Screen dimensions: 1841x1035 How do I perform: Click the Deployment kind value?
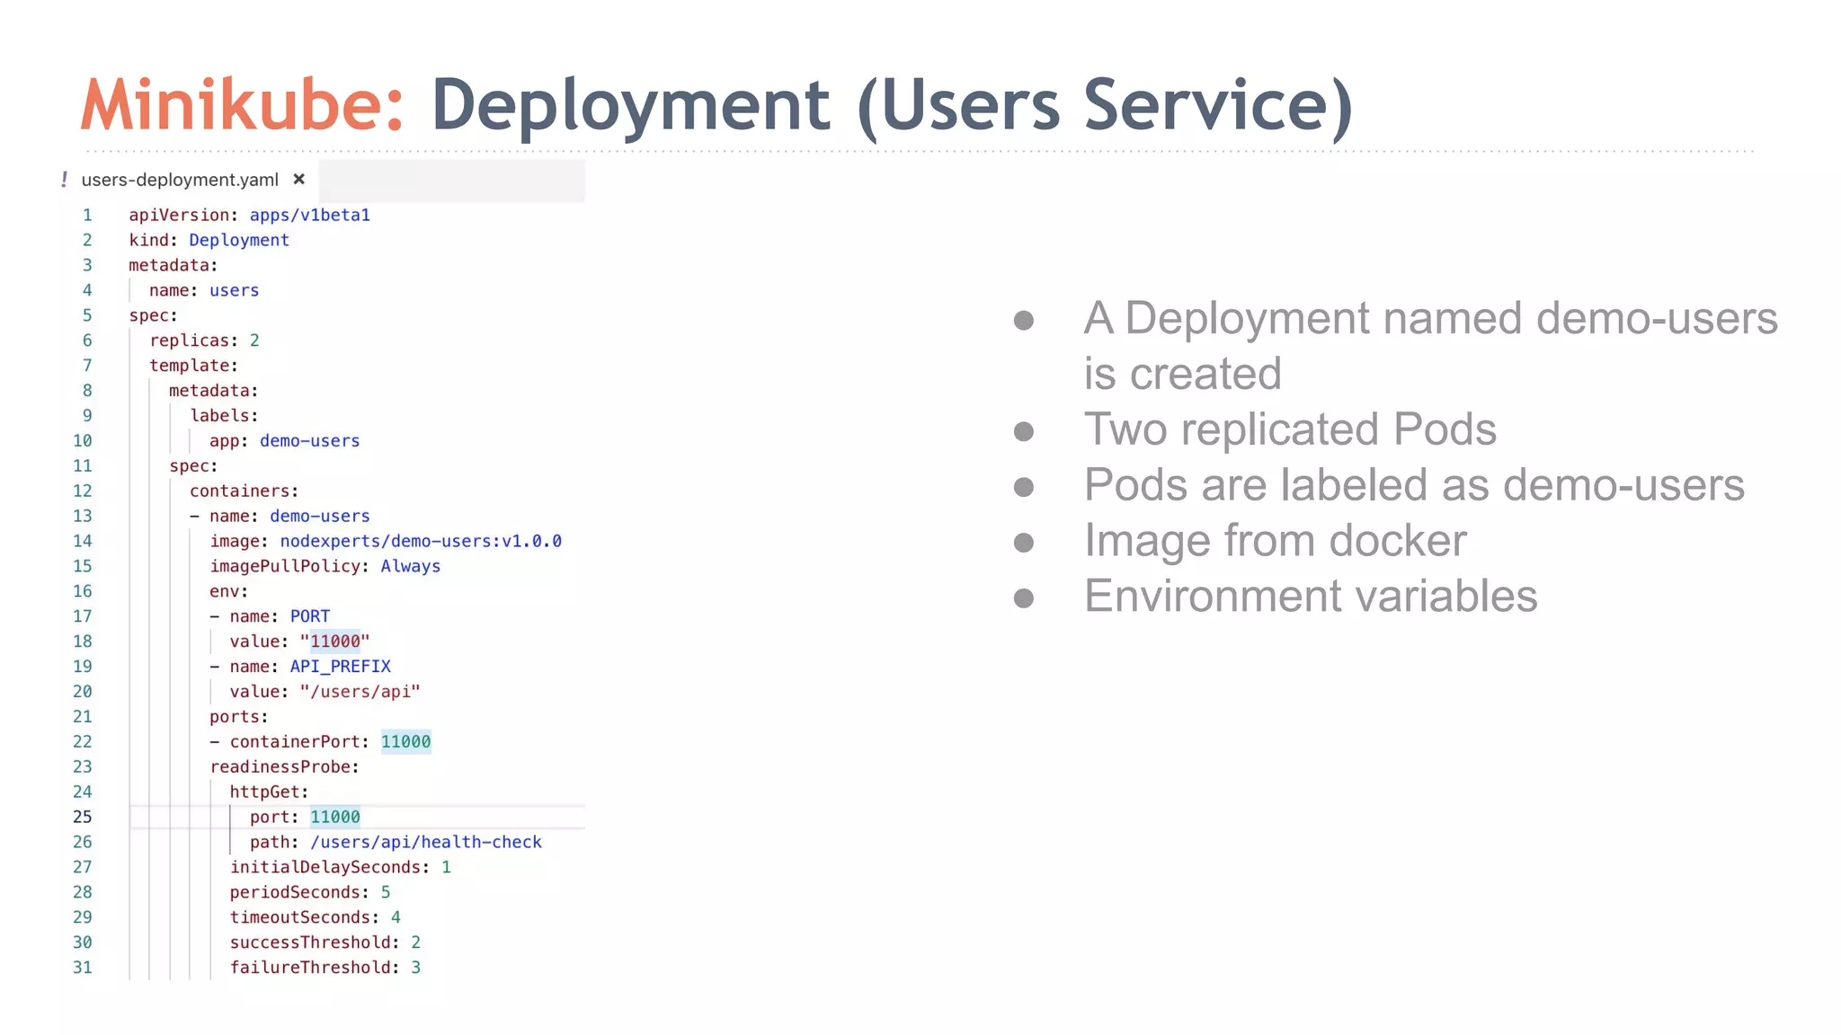[239, 240]
